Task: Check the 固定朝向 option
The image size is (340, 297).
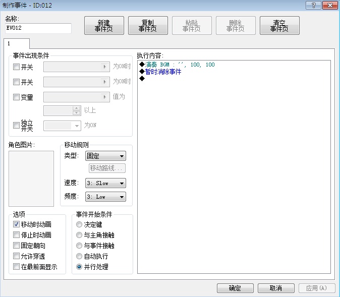Action: 16,246
